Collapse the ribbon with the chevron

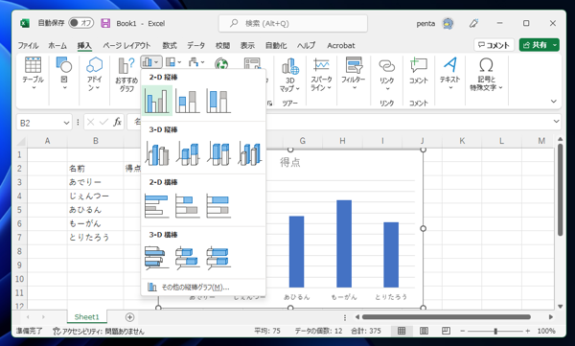554,102
